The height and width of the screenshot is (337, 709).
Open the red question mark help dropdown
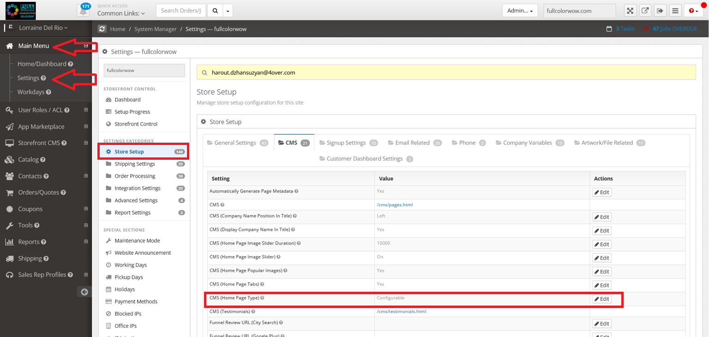pos(694,11)
